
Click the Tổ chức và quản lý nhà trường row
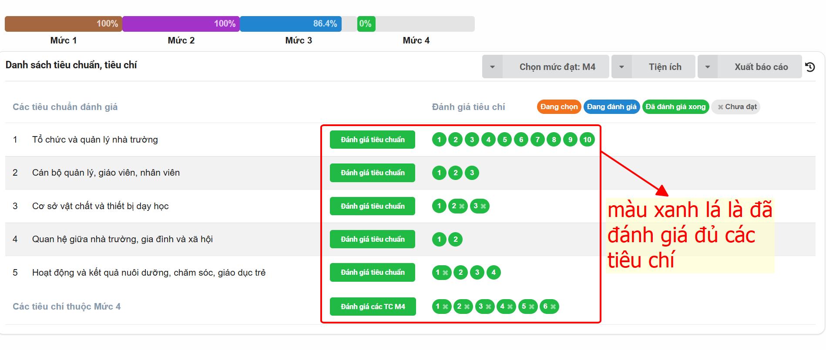pos(95,140)
